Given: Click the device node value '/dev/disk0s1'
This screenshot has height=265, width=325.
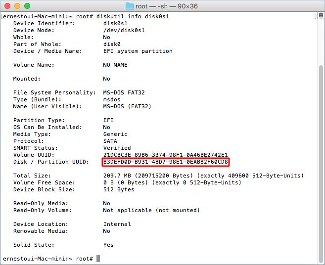Looking at the screenshot, I should 124,30.
